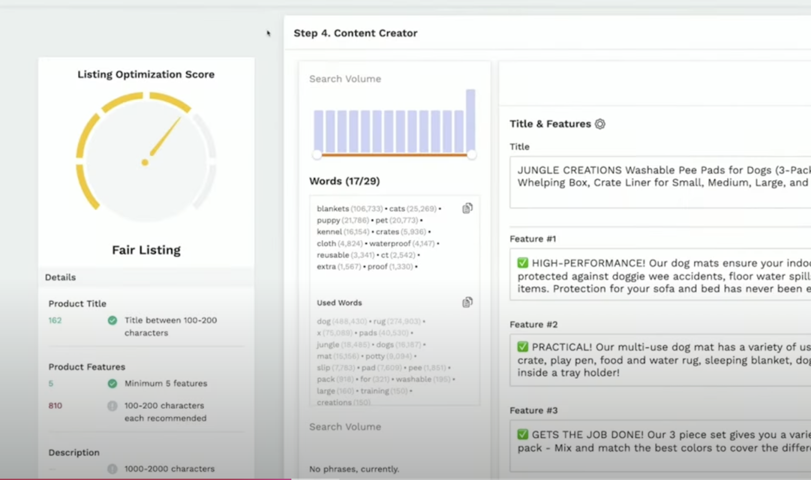Toggle the green checkbox on Feature #1
Screen dimensions: 811x480
click(x=523, y=263)
